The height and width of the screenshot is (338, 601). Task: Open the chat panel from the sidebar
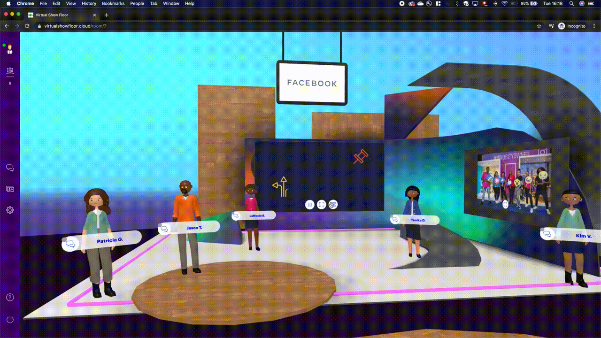coord(10,168)
